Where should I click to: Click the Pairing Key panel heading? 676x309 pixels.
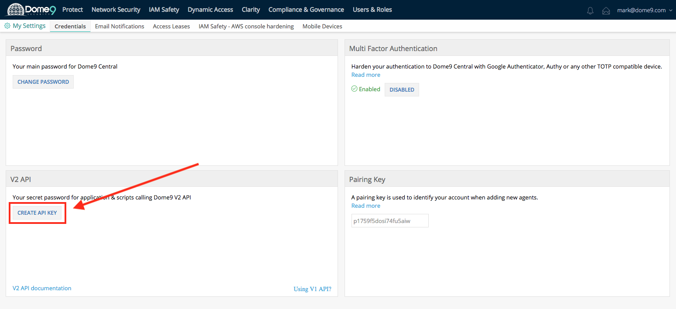367,179
